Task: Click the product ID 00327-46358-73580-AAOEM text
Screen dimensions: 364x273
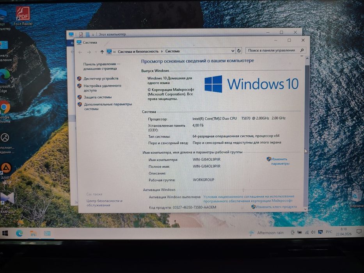Action: pos(194,207)
